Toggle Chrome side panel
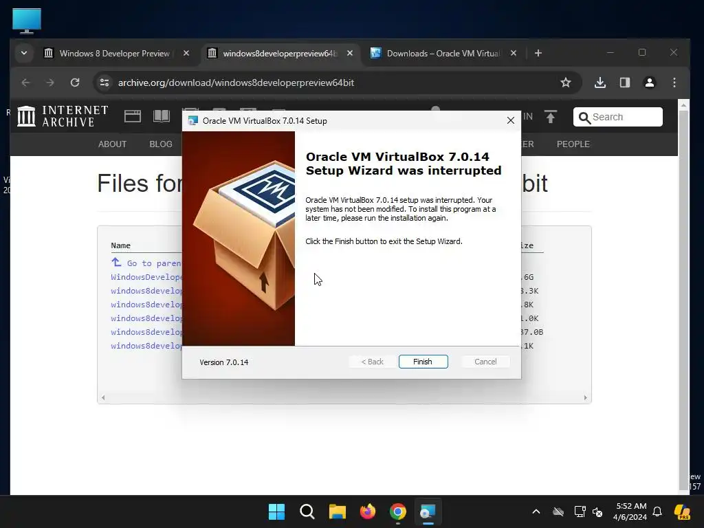Image resolution: width=704 pixels, height=528 pixels. (x=625, y=82)
